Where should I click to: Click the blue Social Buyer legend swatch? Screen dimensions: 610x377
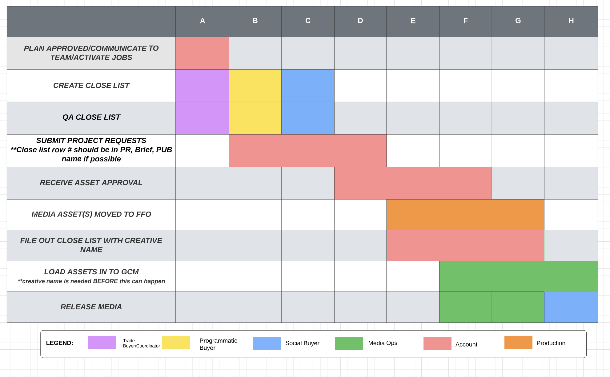pyautogui.click(x=267, y=343)
